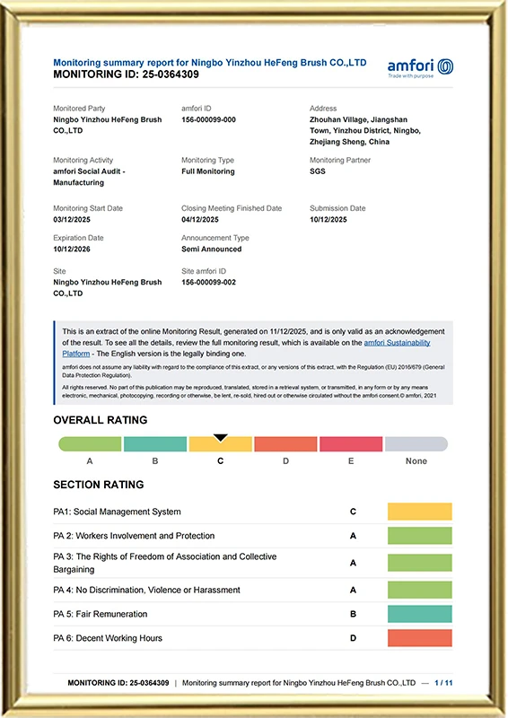Click the green swatch for PA 3 row
Image resolution: width=508 pixels, height=718 pixels.
pyautogui.click(x=419, y=563)
